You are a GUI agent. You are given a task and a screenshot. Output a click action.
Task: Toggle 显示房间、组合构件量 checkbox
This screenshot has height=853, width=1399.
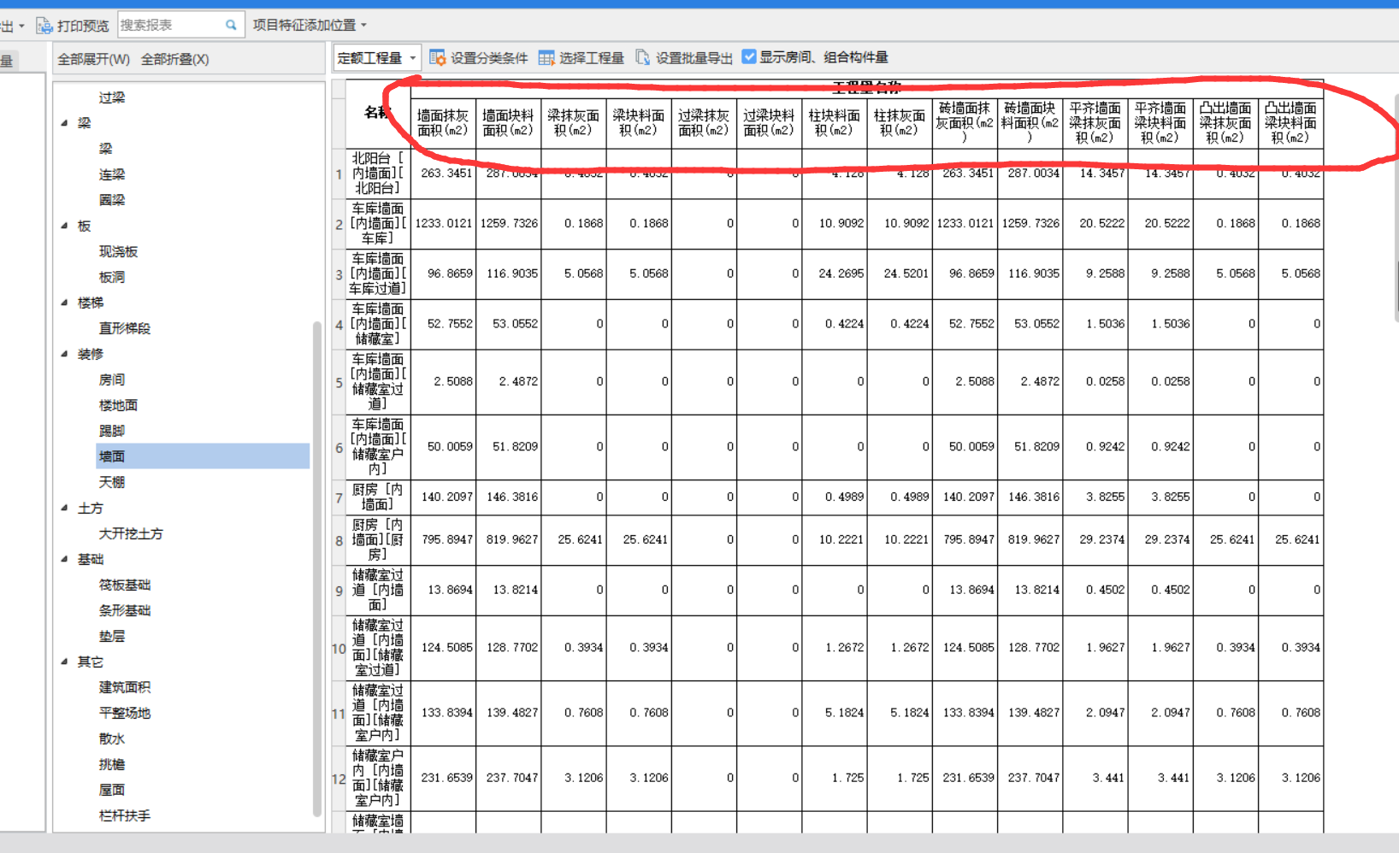(x=749, y=56)
